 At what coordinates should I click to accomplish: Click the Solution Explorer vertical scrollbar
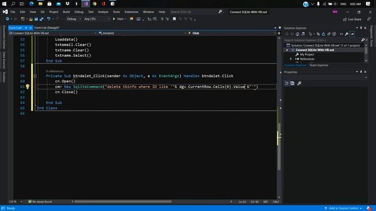(x=366, y=50)
